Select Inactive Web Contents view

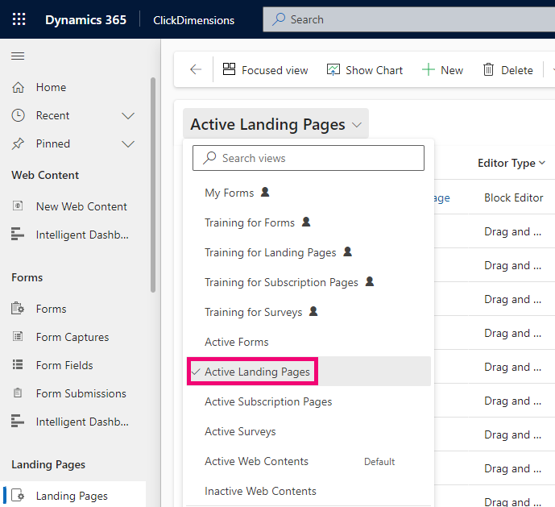[x=309, y=491]
